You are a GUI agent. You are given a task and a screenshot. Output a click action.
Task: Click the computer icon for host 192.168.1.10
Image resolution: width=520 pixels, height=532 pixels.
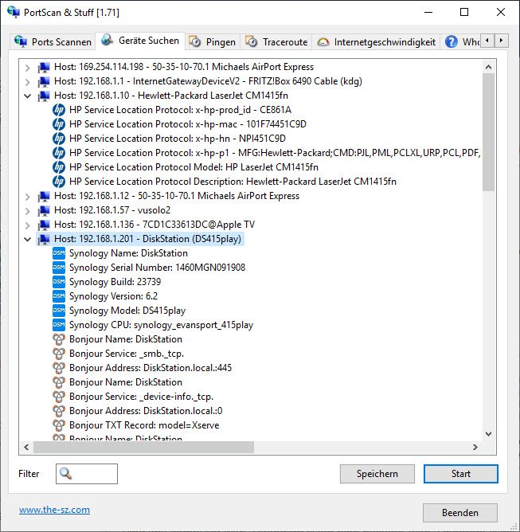44,96
